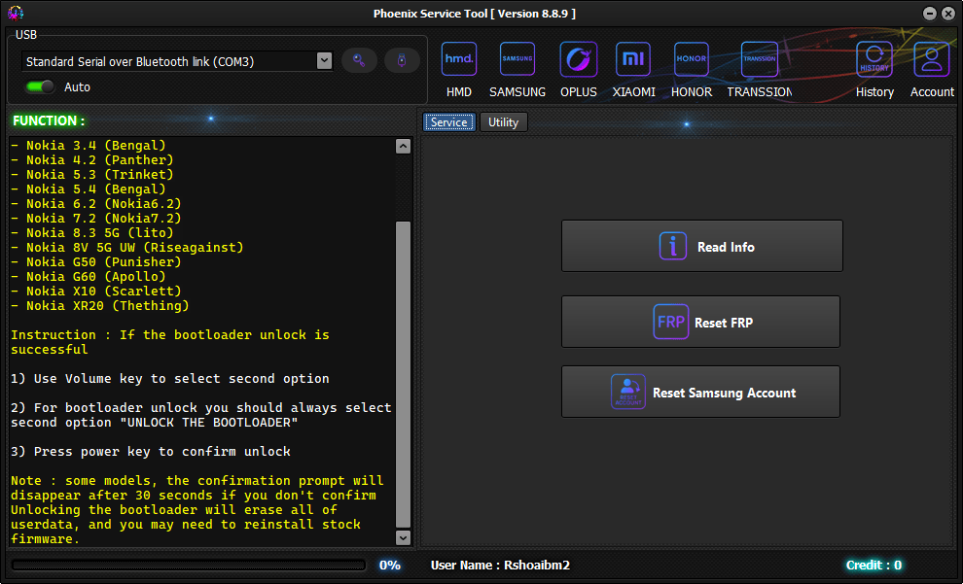Click the Reset Samsung Account button
Screen dimensions: 963x584
(700, 392)
